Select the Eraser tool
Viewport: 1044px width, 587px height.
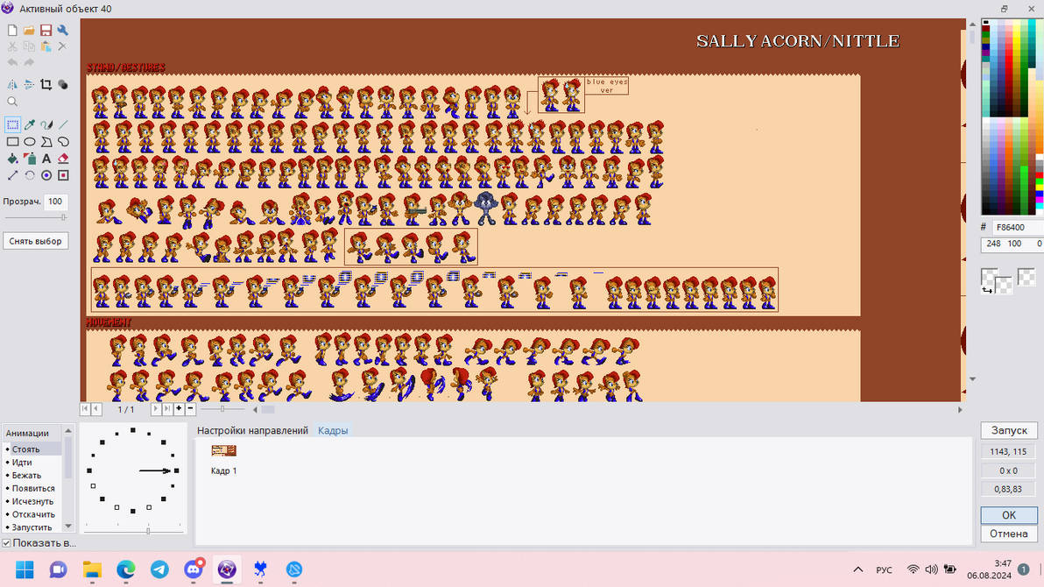pos(62,159)
